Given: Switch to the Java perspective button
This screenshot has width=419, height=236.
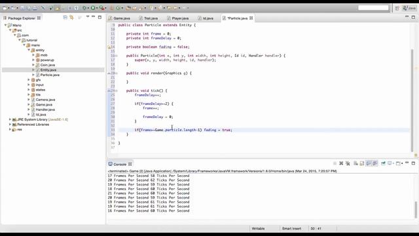Looking at the screenshot, I should [x=410, y=9].
